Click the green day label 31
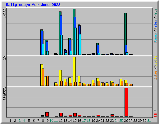The image size is (159, 124). click(x=149, y=121)
